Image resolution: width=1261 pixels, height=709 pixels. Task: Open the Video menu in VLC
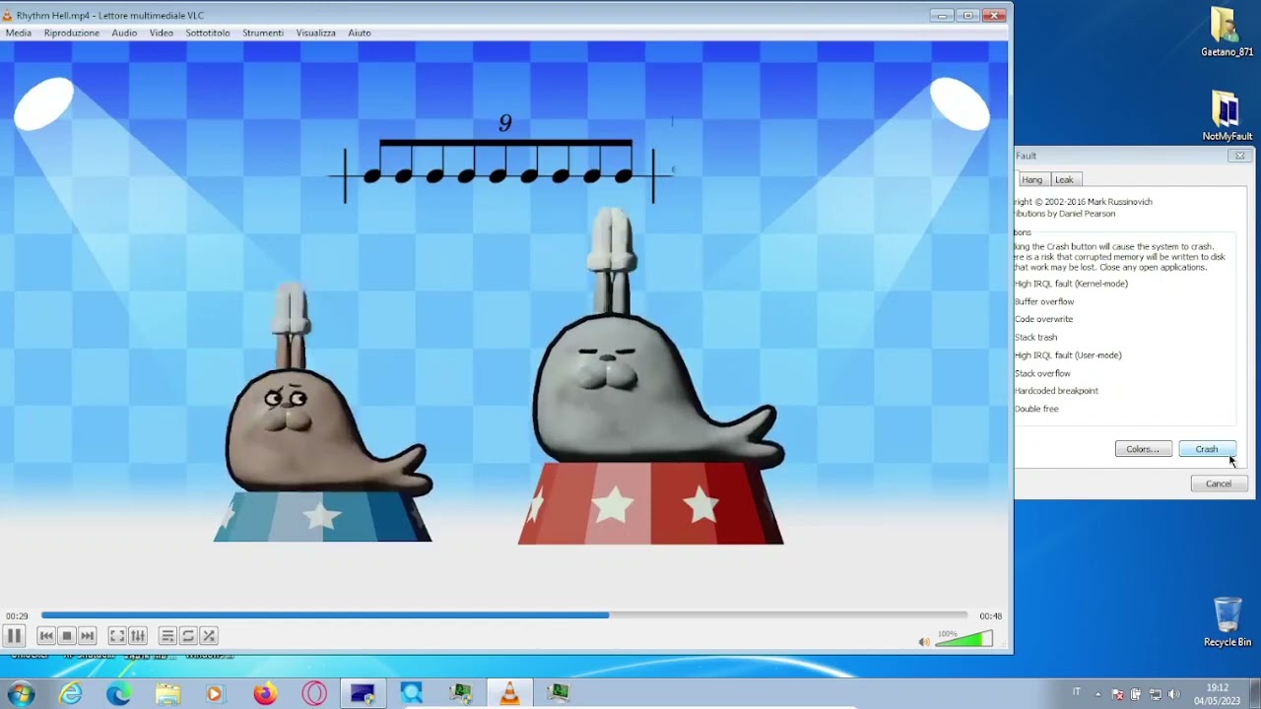tap(162, 32)
